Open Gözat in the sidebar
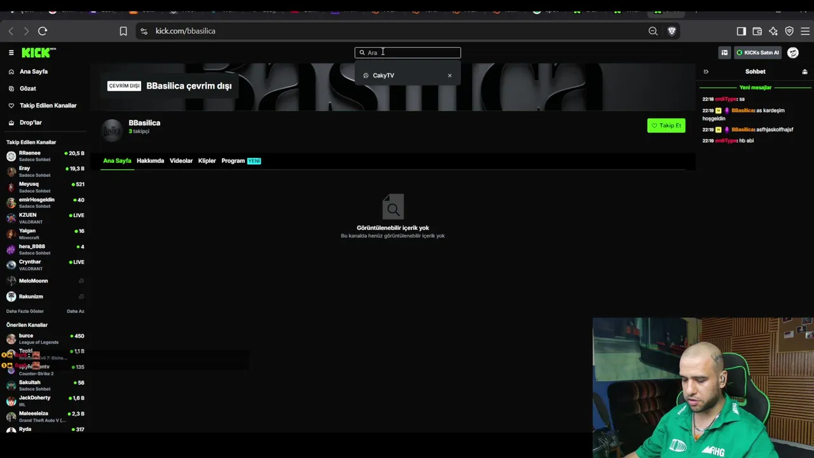Image resolution: width=814 pixels, height=458 pixels. (x=28, y=88)
